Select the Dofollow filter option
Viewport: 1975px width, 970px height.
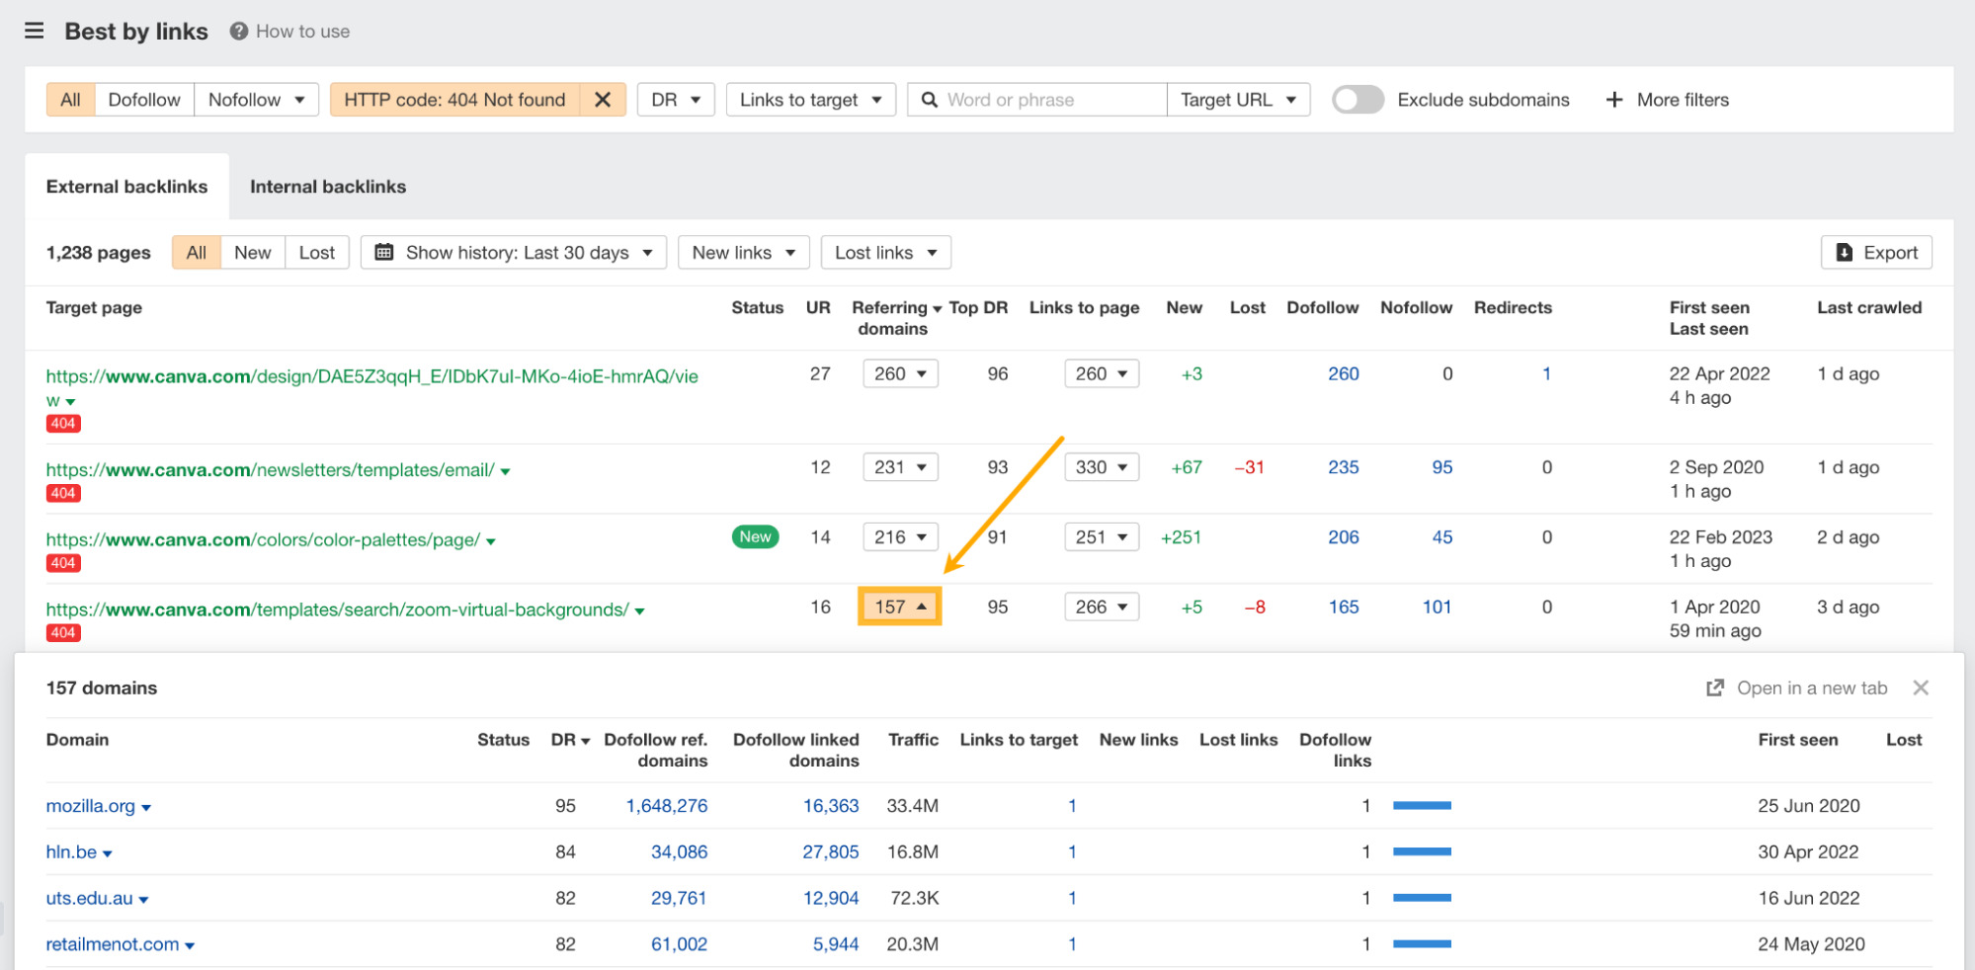(144, 99)
